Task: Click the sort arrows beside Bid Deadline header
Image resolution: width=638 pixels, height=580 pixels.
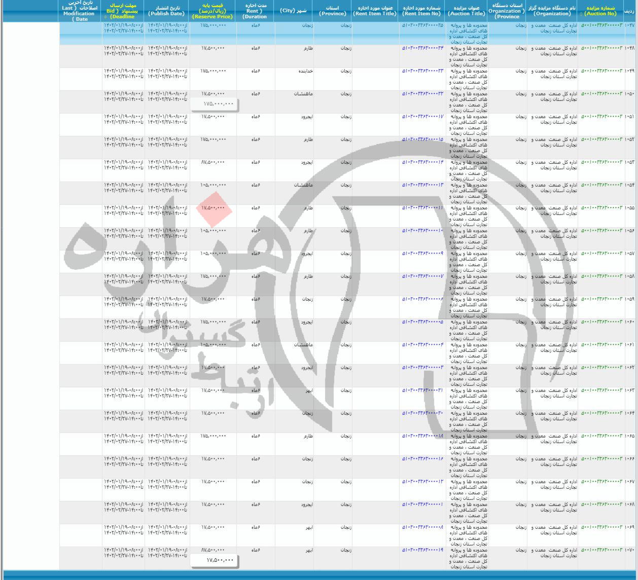Action: (105, 17)
